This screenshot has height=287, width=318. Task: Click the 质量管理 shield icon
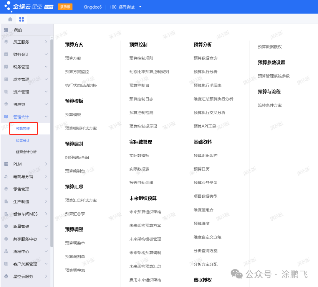pyautogui.click(x=6, y=226)
